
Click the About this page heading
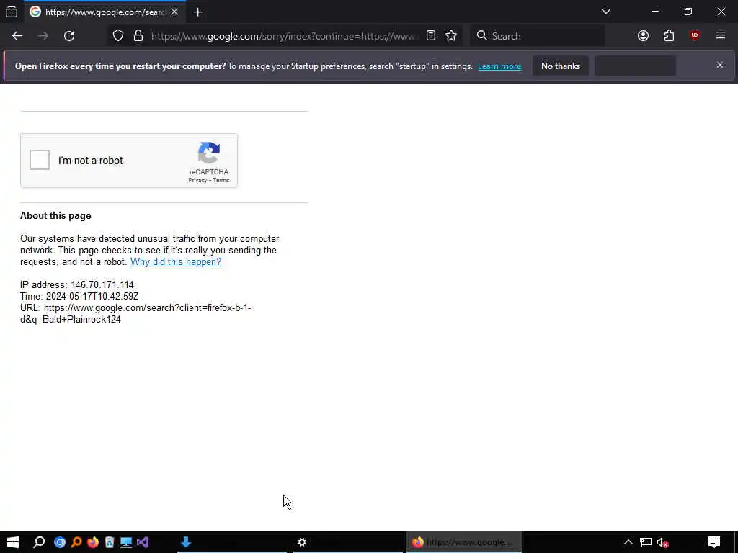coord(55,216)
